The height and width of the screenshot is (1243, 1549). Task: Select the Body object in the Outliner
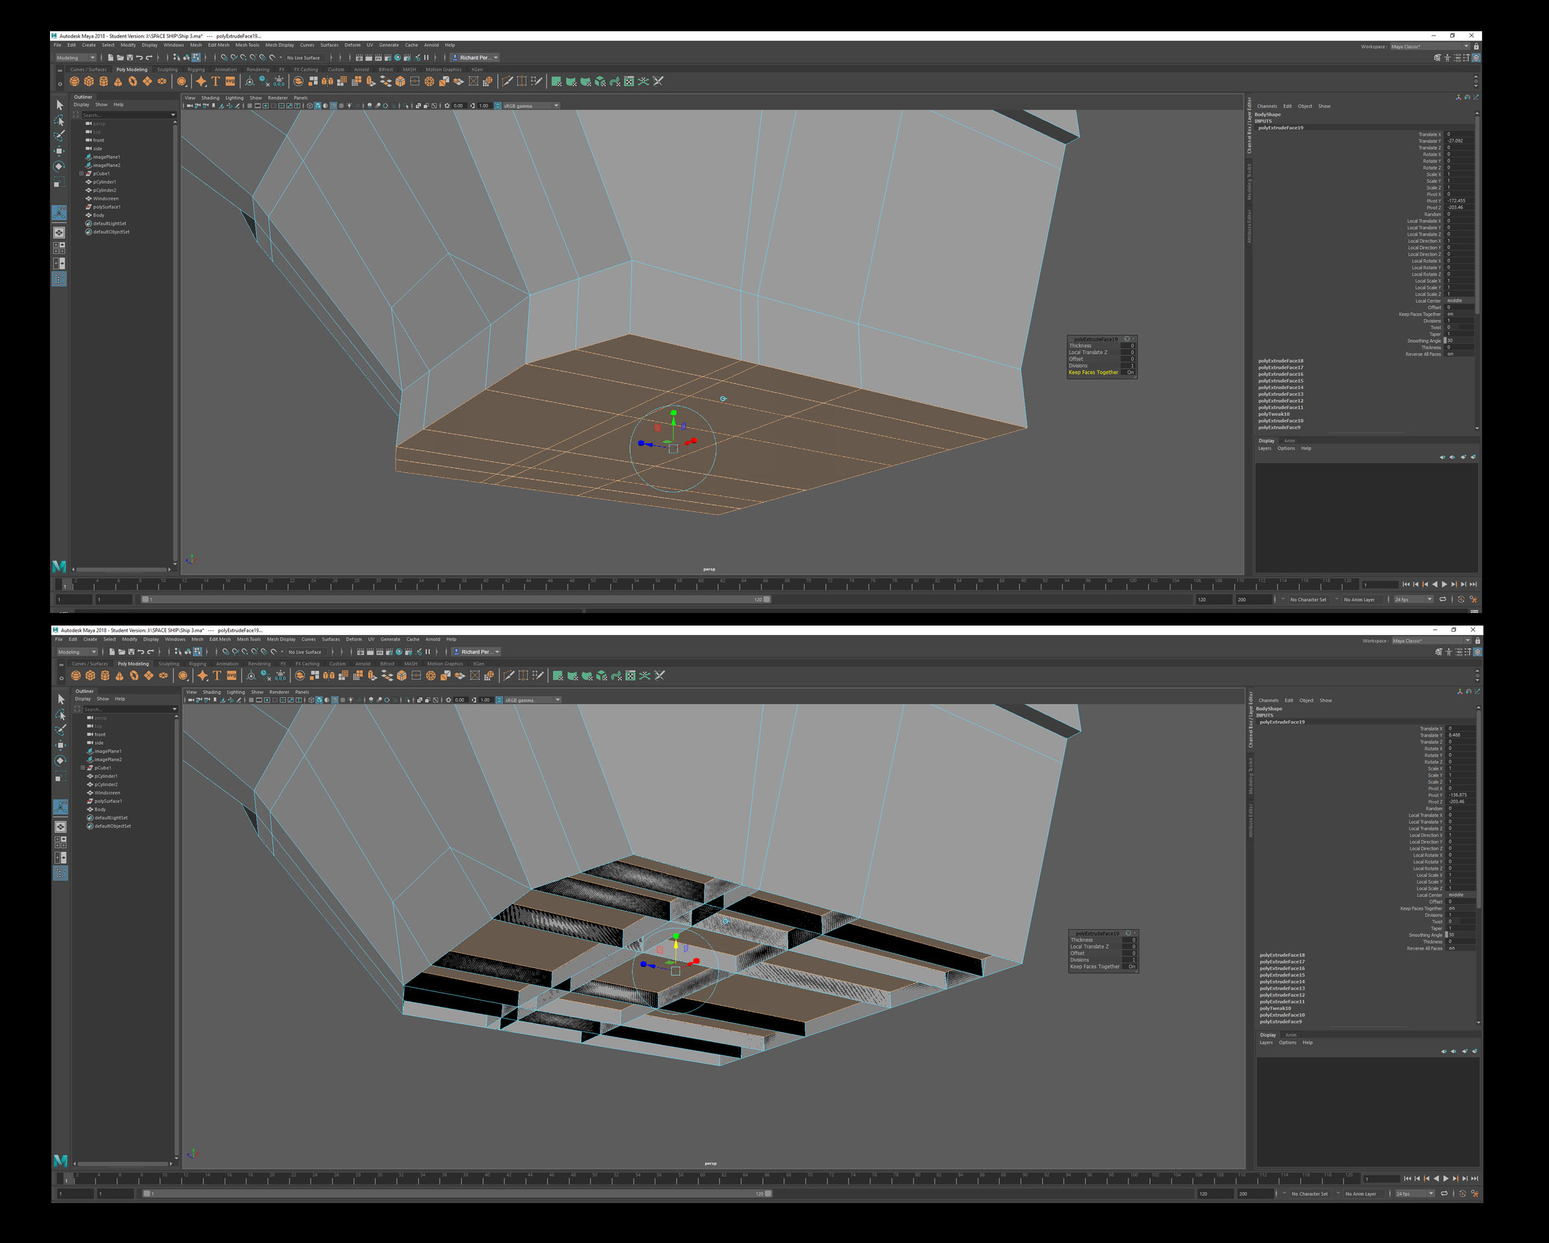point(99,215)
